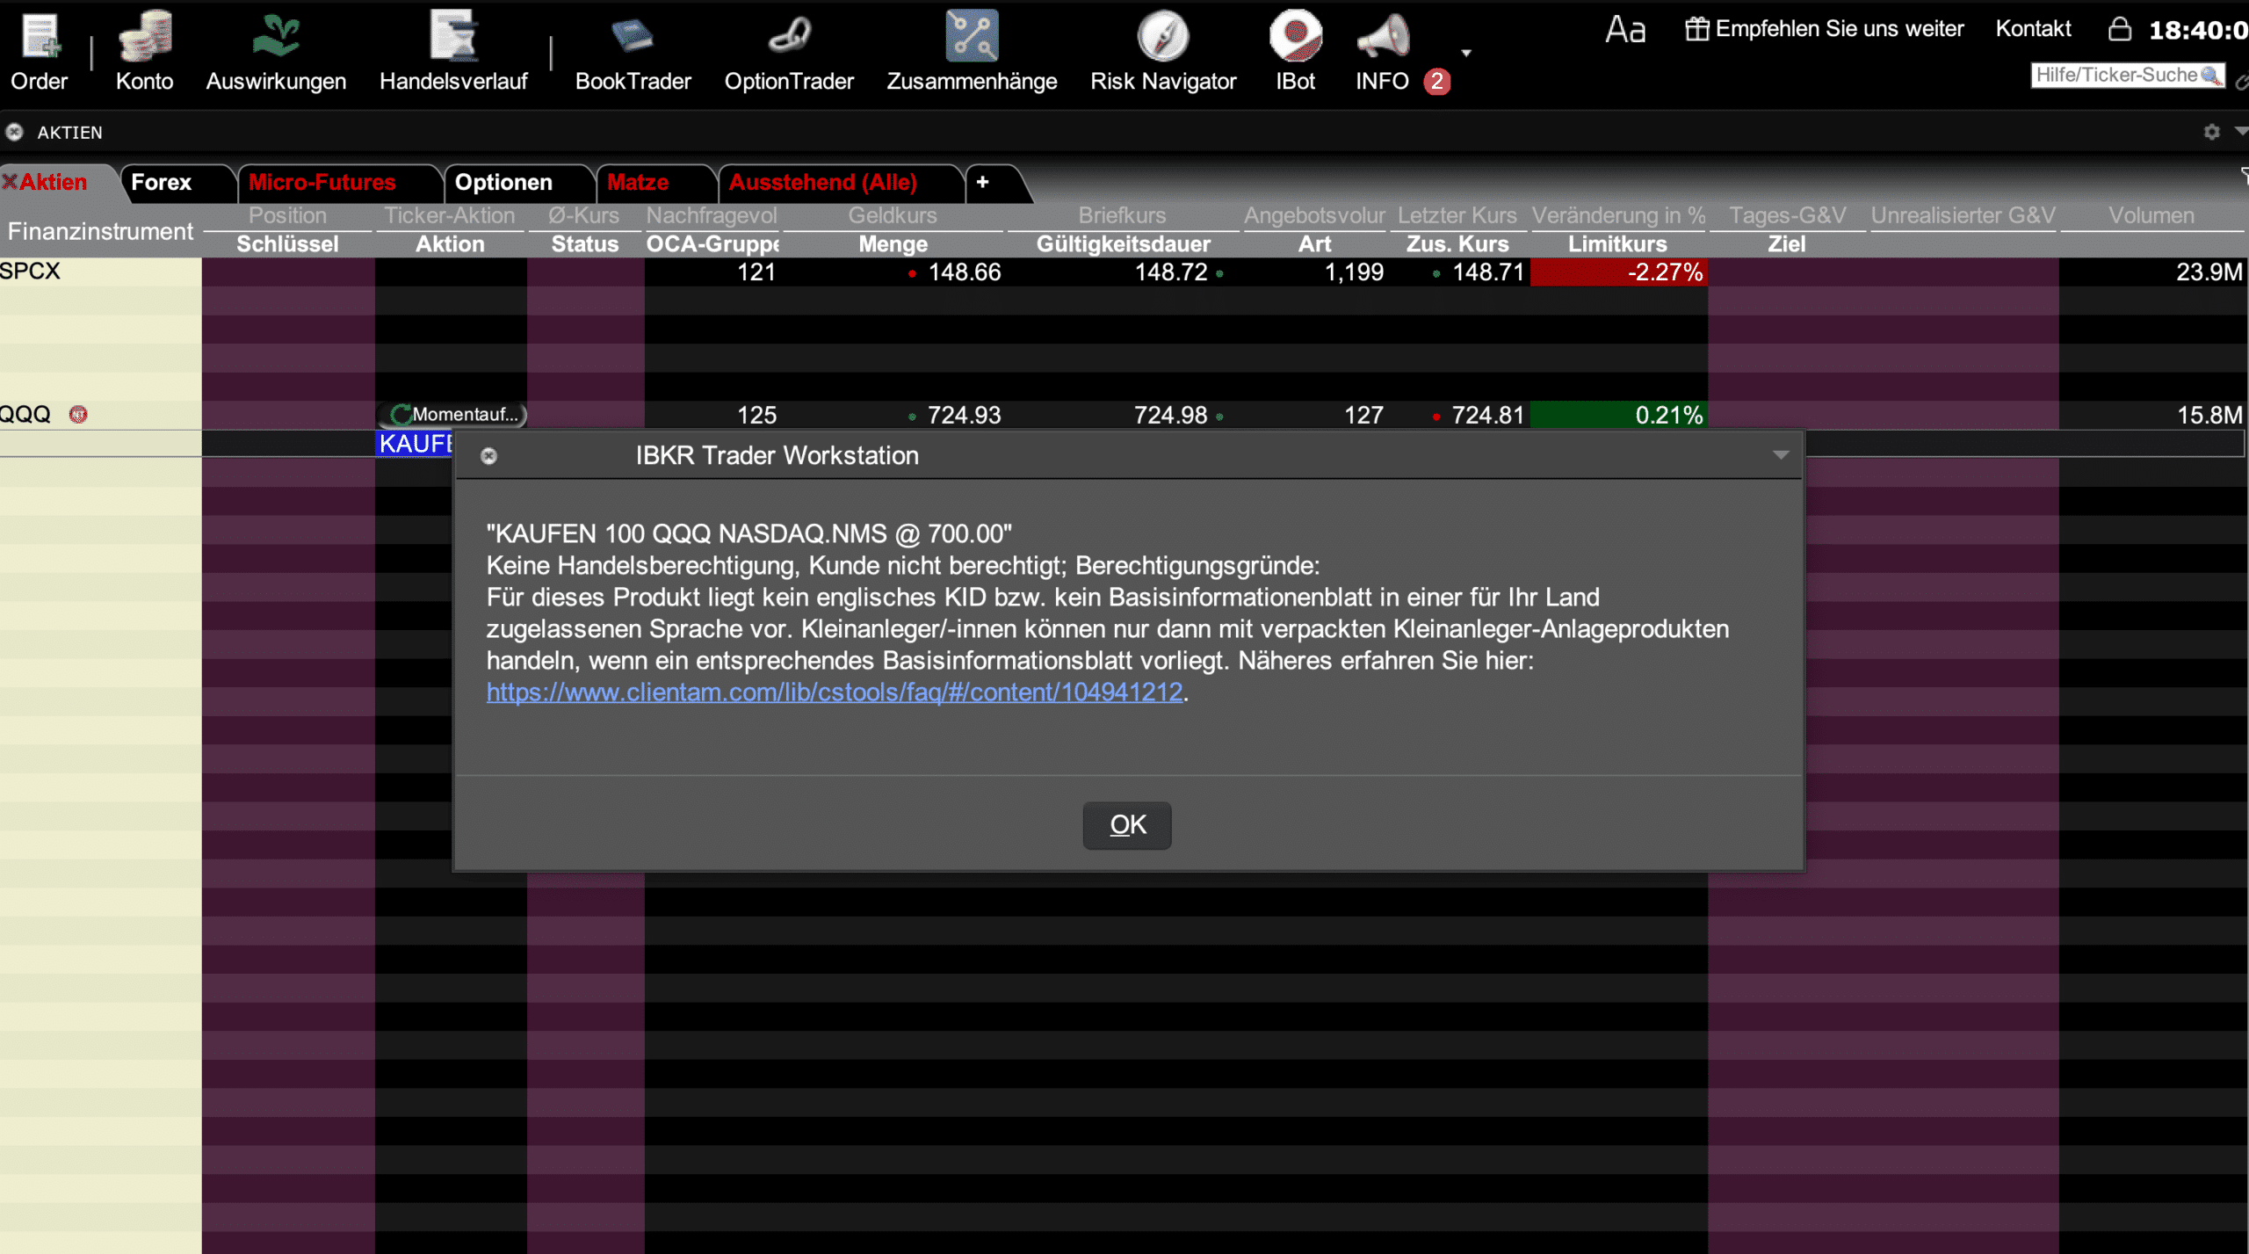Image resolution: width=2249 pixels, height=1254 pixels.
Task: Click the Aa font size icon
Action: click(x=1625, y=30)
